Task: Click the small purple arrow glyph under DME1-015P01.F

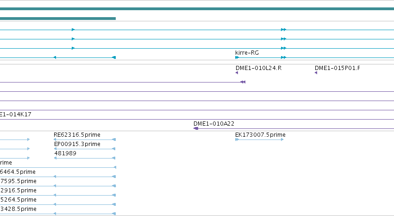Action: [x=316, y=73]
